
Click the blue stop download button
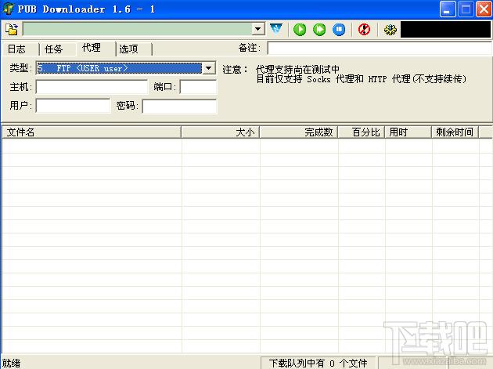[x=339, y=30]
